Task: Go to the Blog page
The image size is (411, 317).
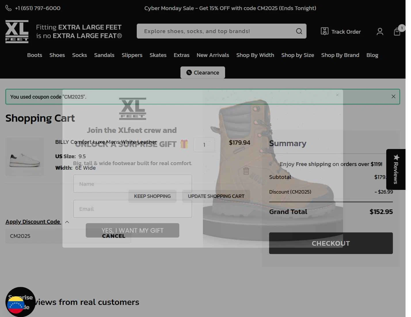Action: 372,55
